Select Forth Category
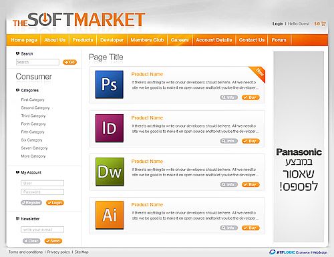 coord(33,123)
